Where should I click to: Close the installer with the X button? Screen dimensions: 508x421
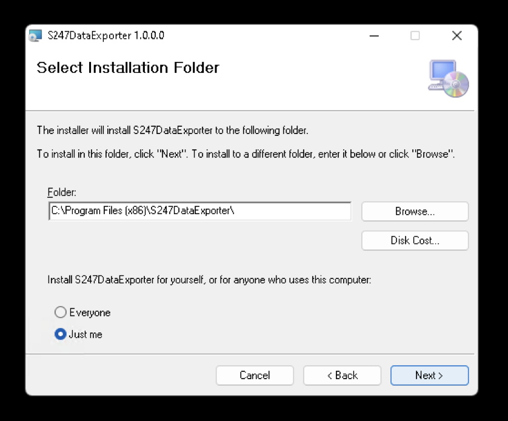coord(456,36)
